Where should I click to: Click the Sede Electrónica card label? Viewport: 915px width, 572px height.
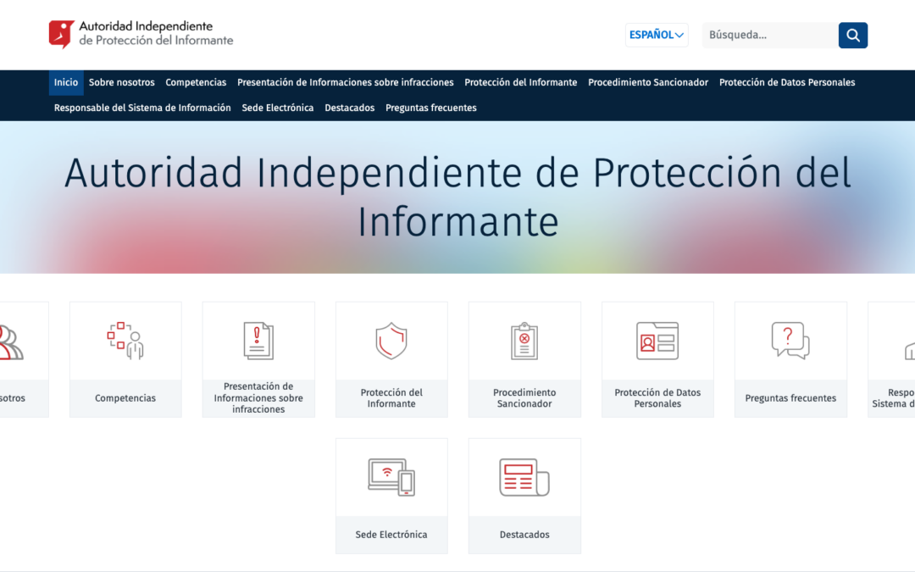[x=391, y=535]
